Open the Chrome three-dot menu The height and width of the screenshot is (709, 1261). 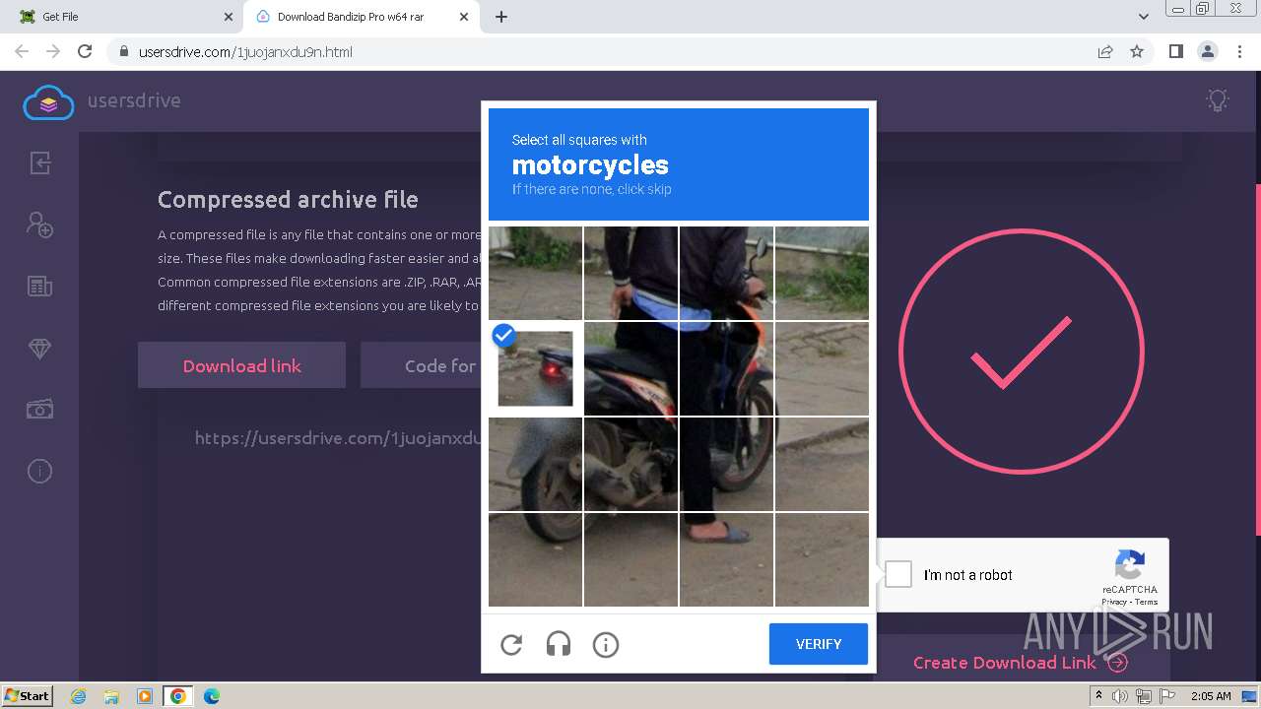[x=1238, y=51]
